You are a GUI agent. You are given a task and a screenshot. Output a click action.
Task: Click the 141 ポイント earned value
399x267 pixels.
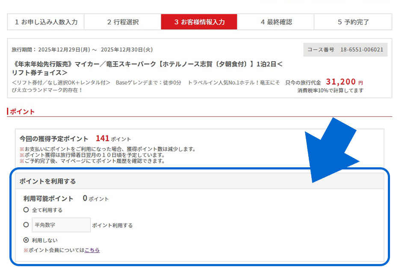click(x=103, y=139)
